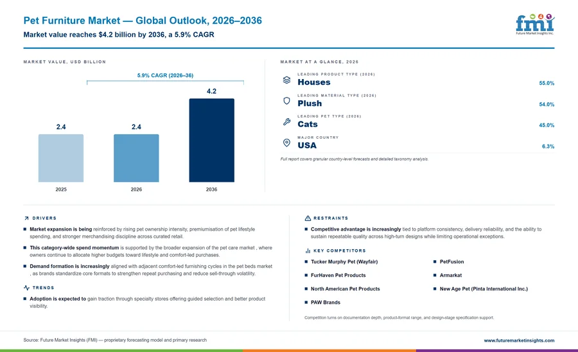The height and width of the screenshot is (352, 578).
Task: Click the warning triangle icon next to Restraints
Action: (x=308, y=218)
